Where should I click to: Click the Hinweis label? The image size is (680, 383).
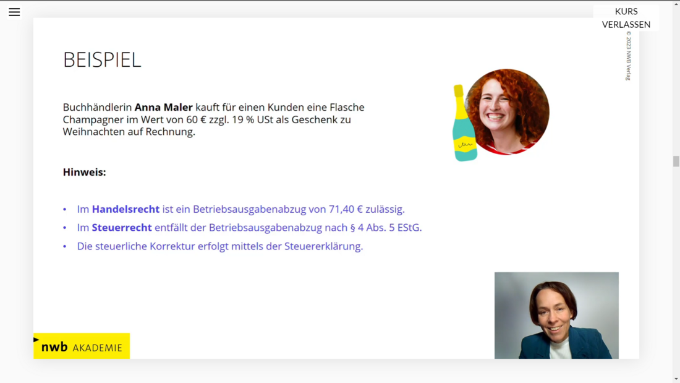[x=84, y=172]
